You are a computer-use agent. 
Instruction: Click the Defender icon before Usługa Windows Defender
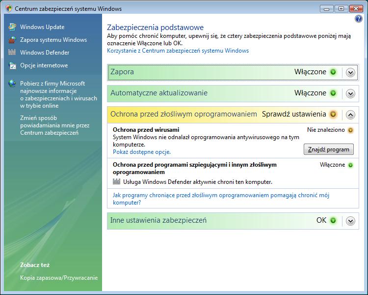point(116,181)
